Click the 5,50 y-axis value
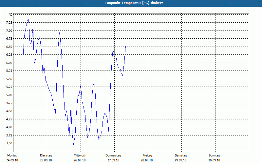This screenshot has width=262, height=164. (9, 79)
